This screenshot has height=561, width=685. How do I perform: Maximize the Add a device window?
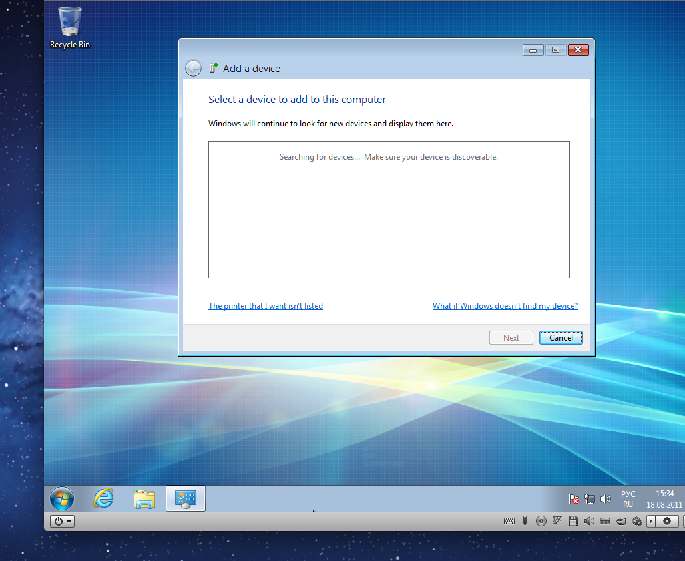[555, 50]
